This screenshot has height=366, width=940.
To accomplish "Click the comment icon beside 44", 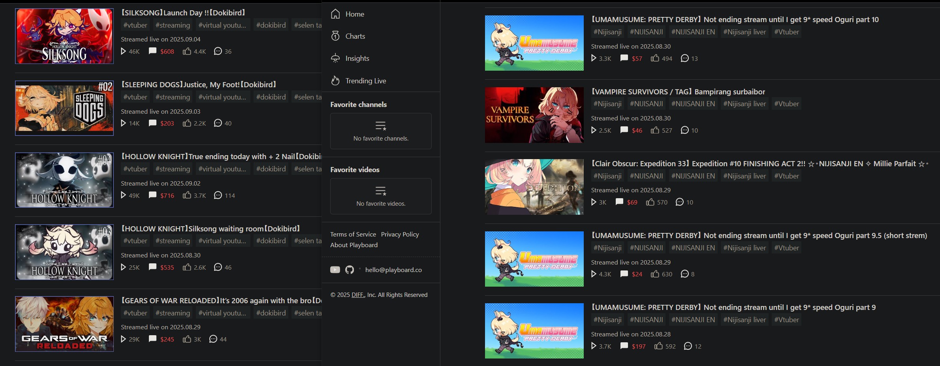I will [x=213, y=339].
